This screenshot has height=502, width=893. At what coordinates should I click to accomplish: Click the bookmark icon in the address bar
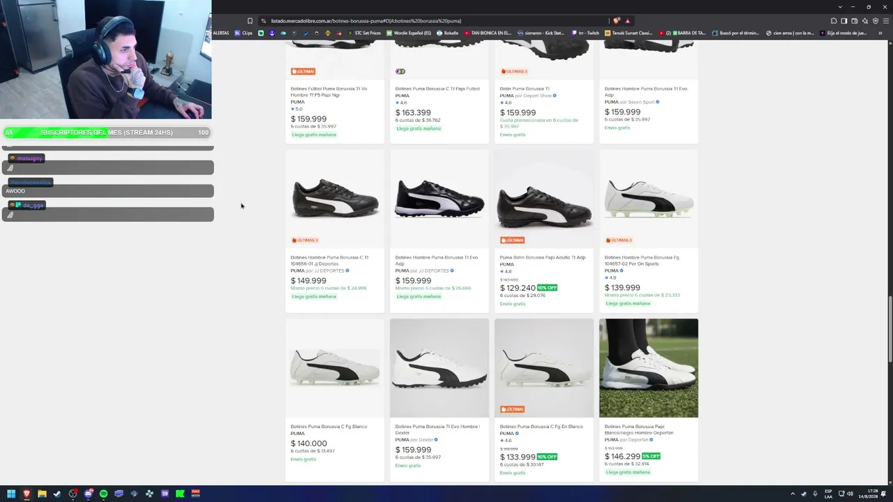click(x=250, y=21)
